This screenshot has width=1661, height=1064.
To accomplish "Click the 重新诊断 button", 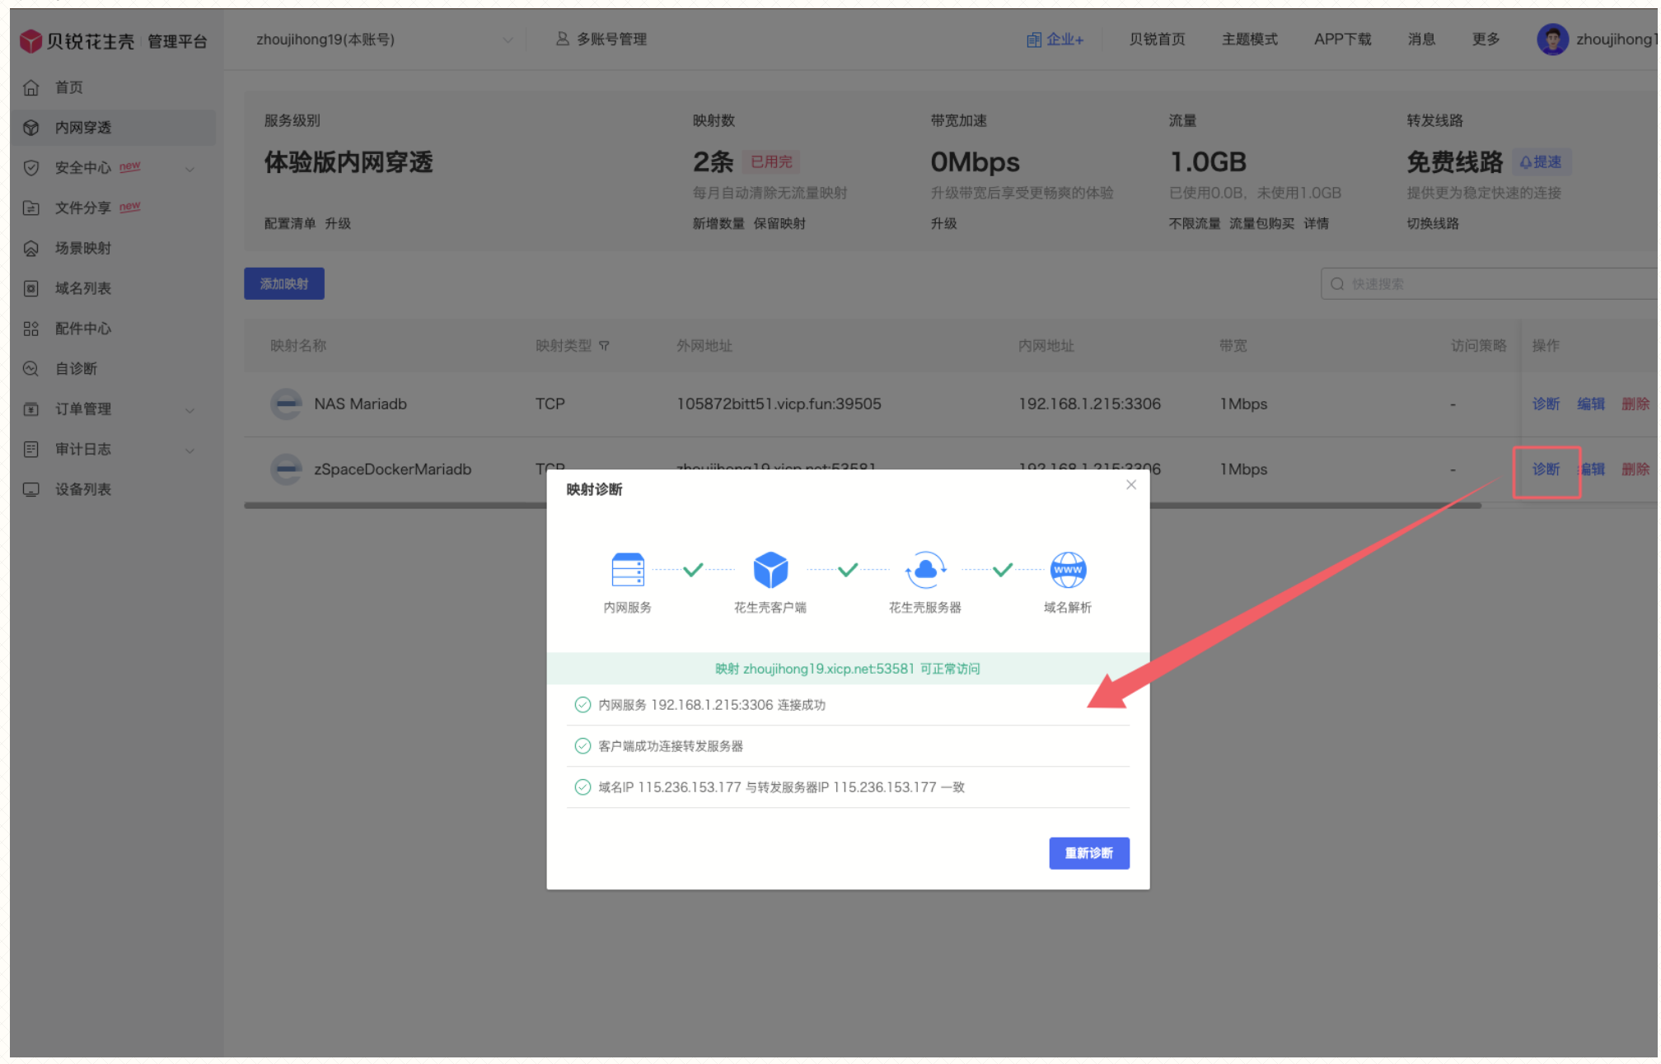I will [x=1089, y=853].
